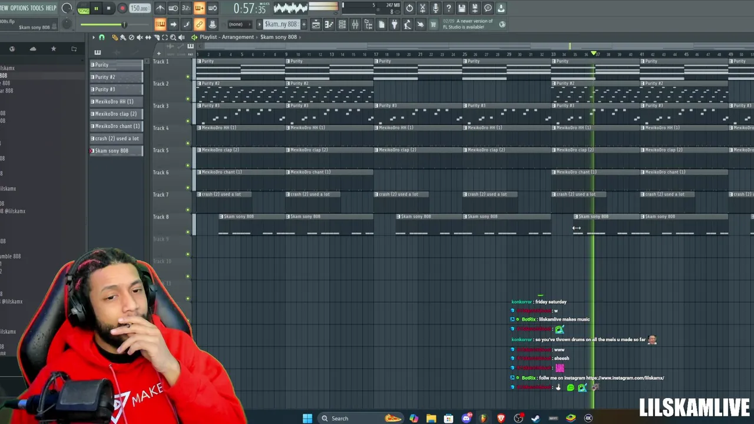Open the Tools menu
The height and width of the screenshot is (424, 754).
pyautogui.click(x=37, y=8)
